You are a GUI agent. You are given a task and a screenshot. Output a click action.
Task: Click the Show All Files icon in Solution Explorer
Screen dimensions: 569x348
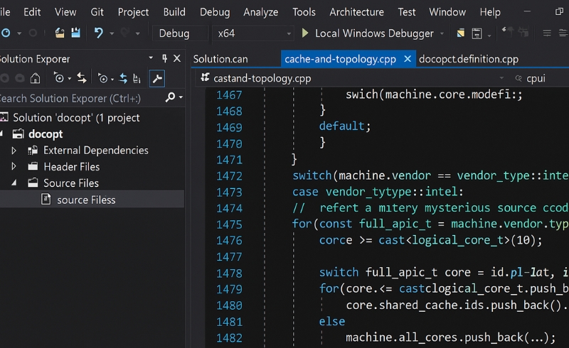coord(137,78)
